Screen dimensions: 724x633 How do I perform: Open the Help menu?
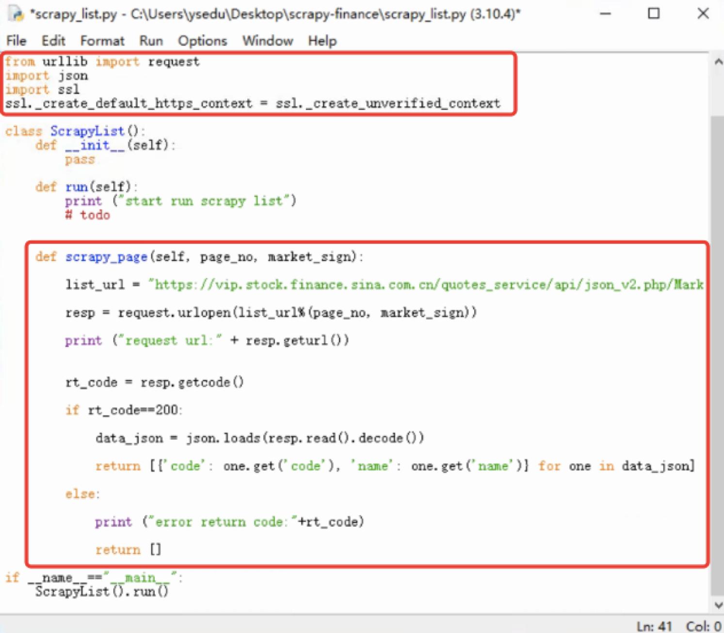pyautogui.click(x=322, y=41)
